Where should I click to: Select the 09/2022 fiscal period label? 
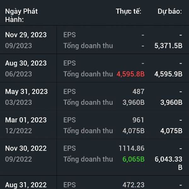click(19, 159)
